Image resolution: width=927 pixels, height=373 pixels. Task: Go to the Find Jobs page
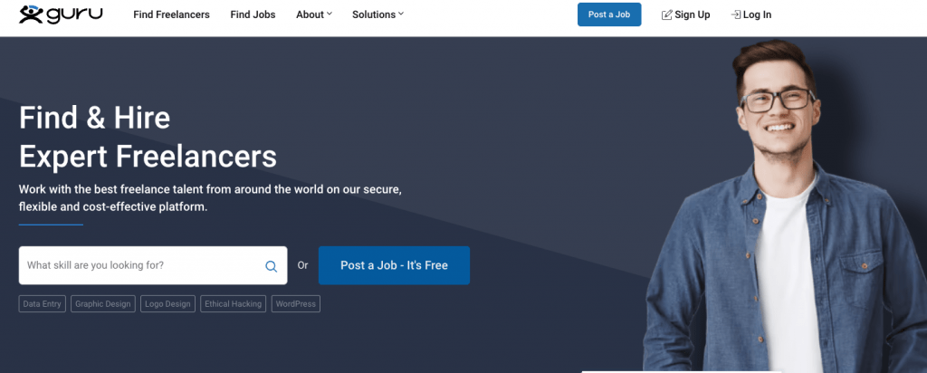[x=253, y=14]
